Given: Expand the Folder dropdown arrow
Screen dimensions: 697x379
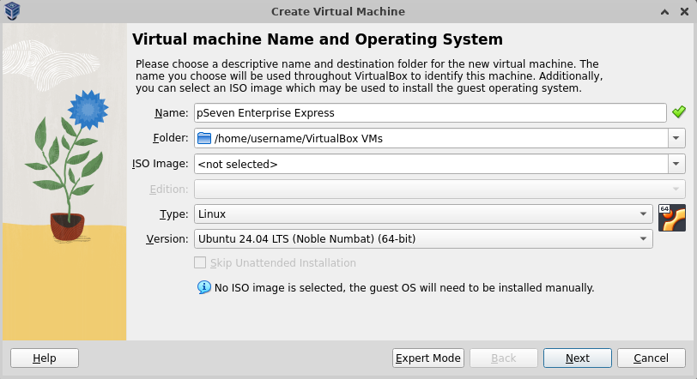Looking at the screenshot, I should [x=676, y=138].
